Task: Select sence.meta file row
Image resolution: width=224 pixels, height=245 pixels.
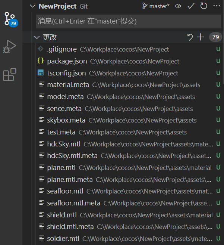Action: (129, 108)
